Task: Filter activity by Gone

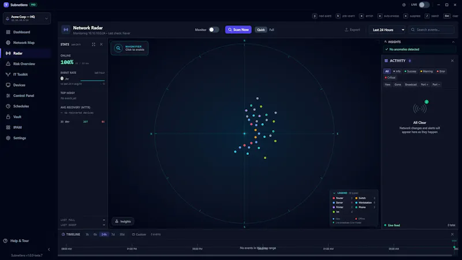Action: click(398, 84)
